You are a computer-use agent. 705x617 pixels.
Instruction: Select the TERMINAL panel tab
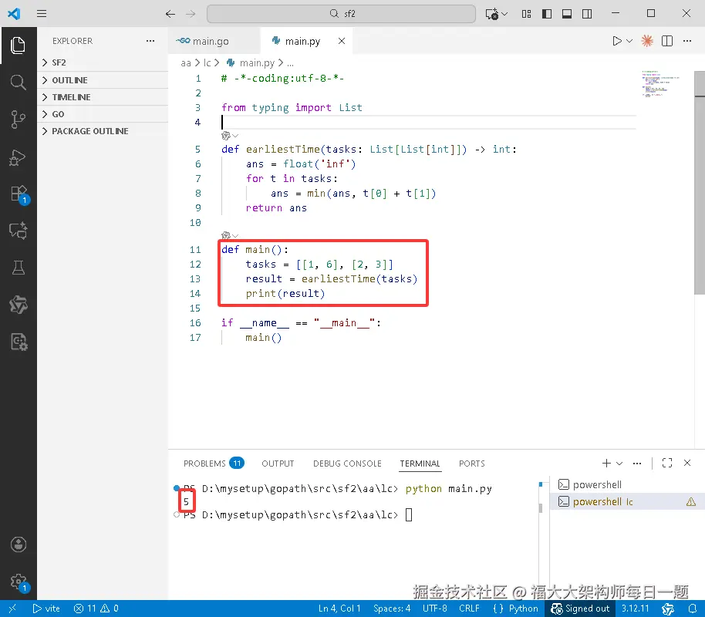pos(420,464)
